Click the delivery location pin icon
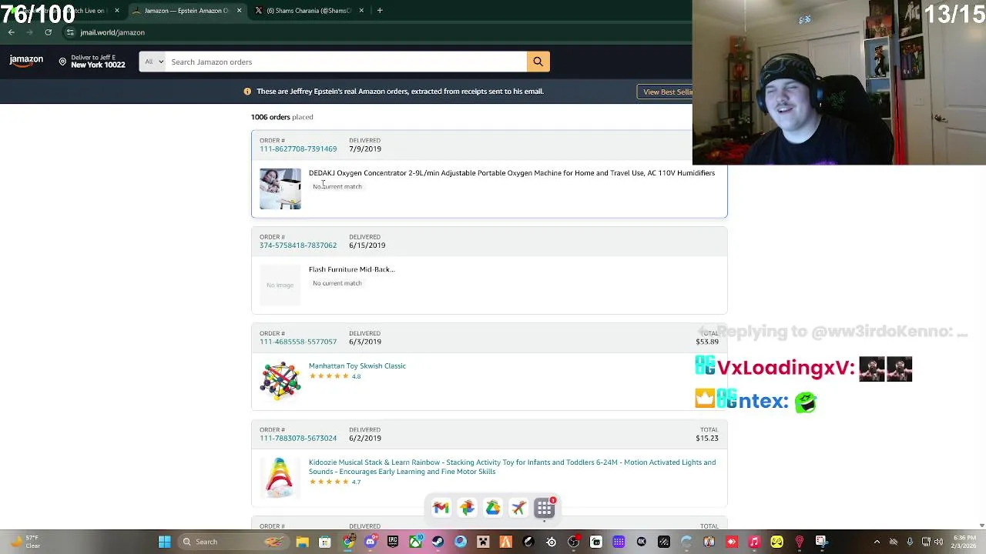This screenshot has height=554, width=986. click(63, 62)
